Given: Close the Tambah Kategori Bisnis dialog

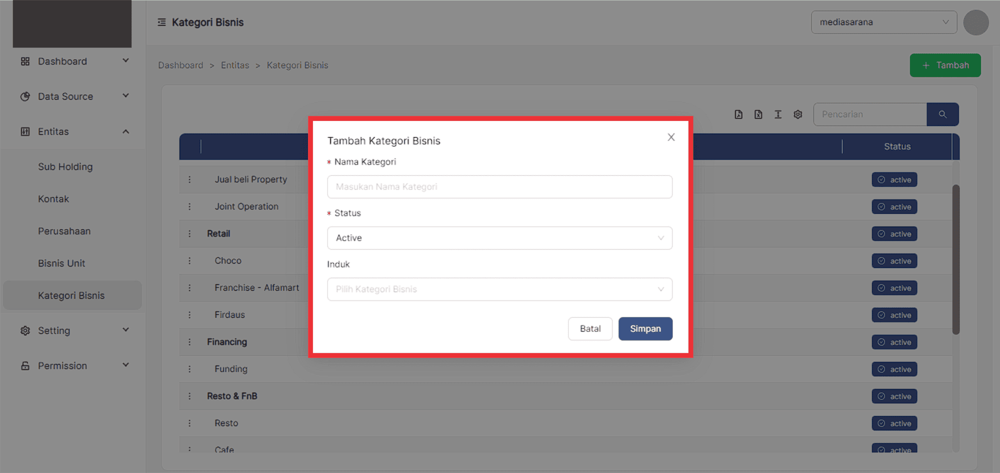Looking at the screenshot, I should pos(671,137).
